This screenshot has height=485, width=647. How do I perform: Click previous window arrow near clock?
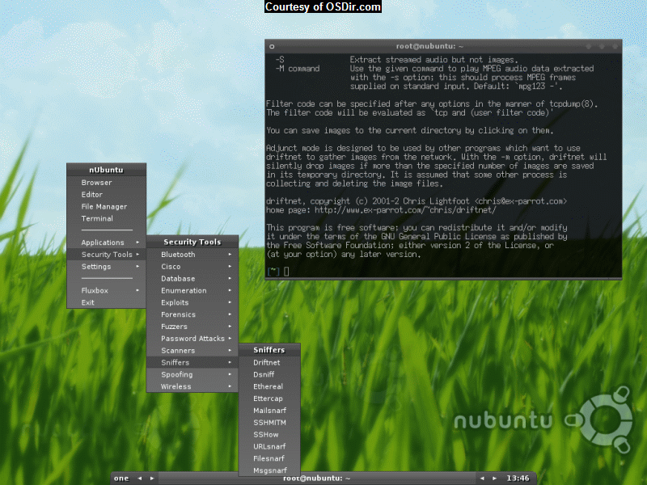[x=482, y=478]
